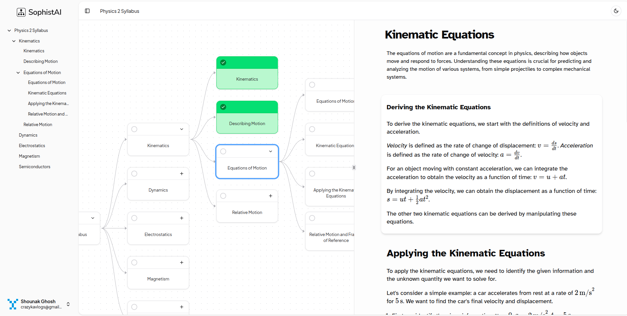Toggle the sidebar panel icon
Screen dimensions: 627x316
pyautogui.click(x=87, y=11)
